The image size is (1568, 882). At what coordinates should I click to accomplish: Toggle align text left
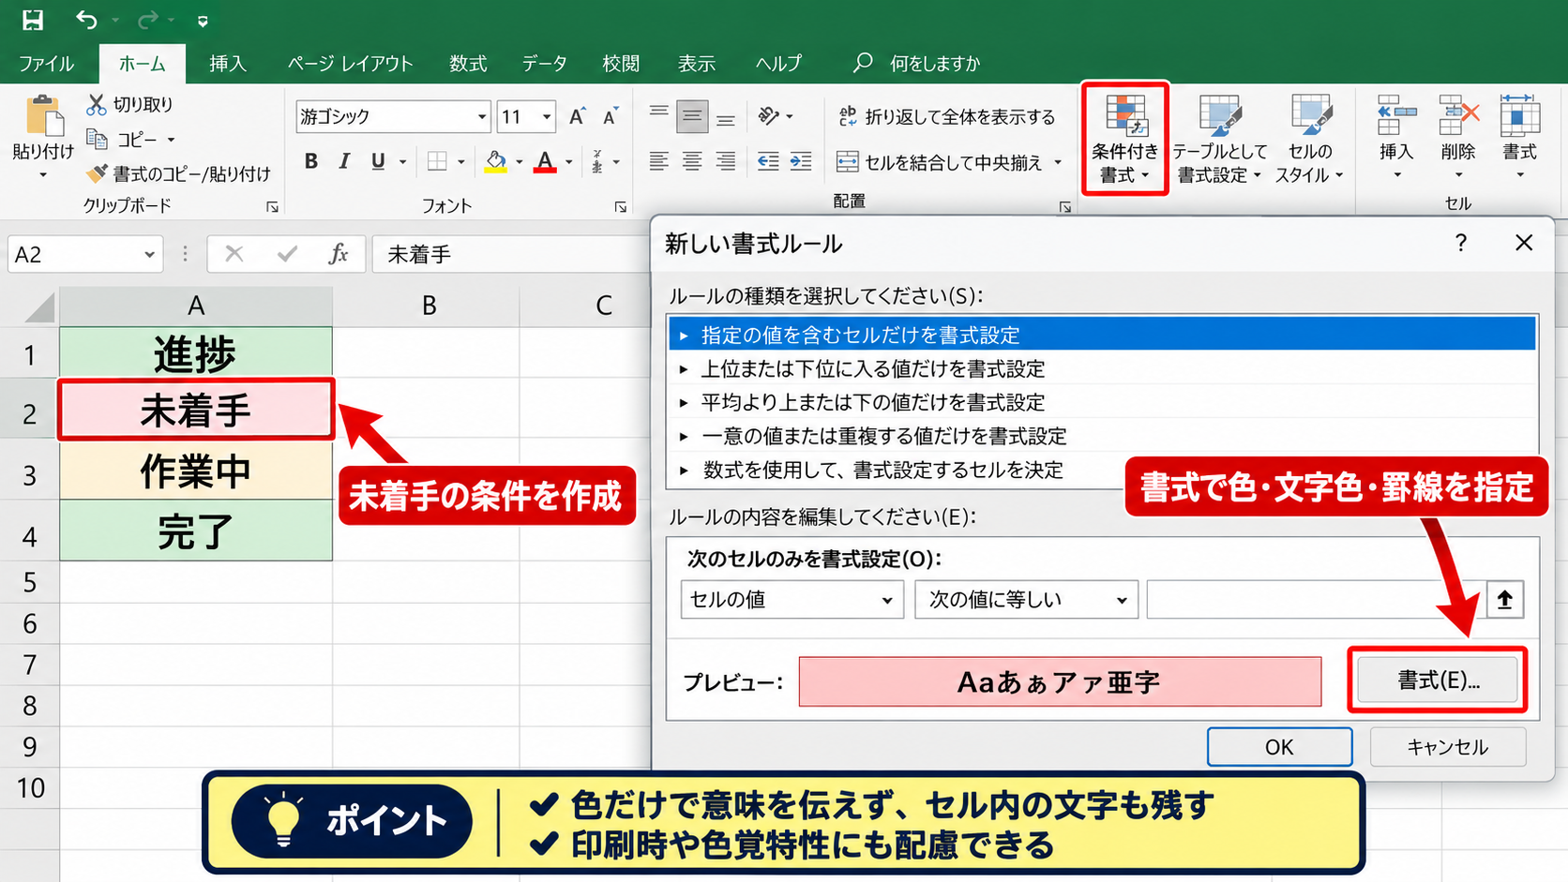659,161
